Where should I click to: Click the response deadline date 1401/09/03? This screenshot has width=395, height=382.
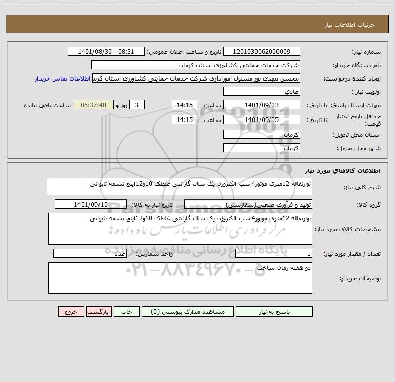(x=262, y=105)
